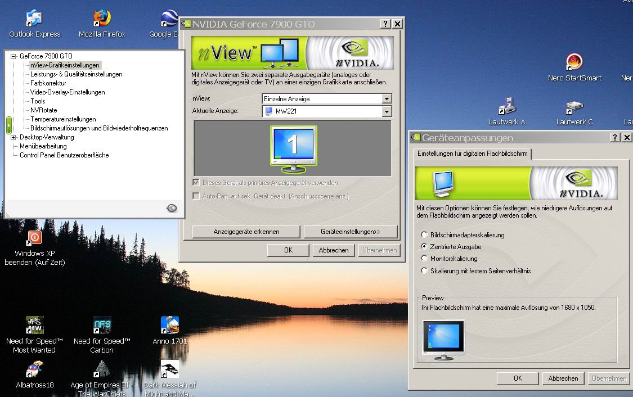Open the Outlook Express desktop icon
The image size is (633, 397).
[34, 18]
